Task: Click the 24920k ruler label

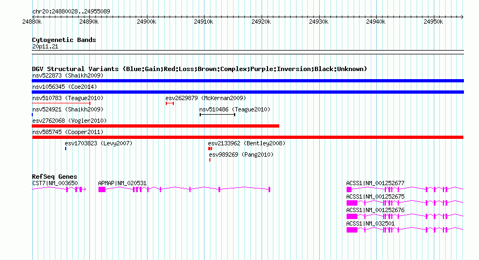Action: pos(261,22)
